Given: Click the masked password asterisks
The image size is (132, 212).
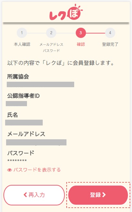Looking at the screenshot, I should 17,161.
